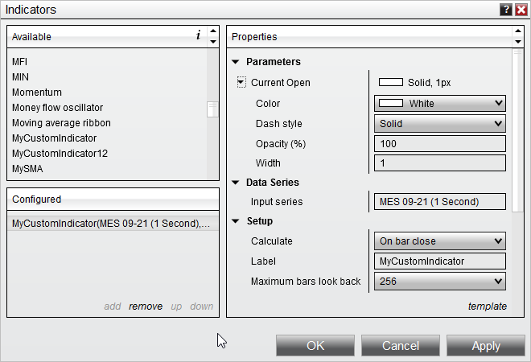Image resolution: width=531 pixels, height=362 pixels.
Task: Open Maximum bars look back dropdown
Action: pos(439,282)
